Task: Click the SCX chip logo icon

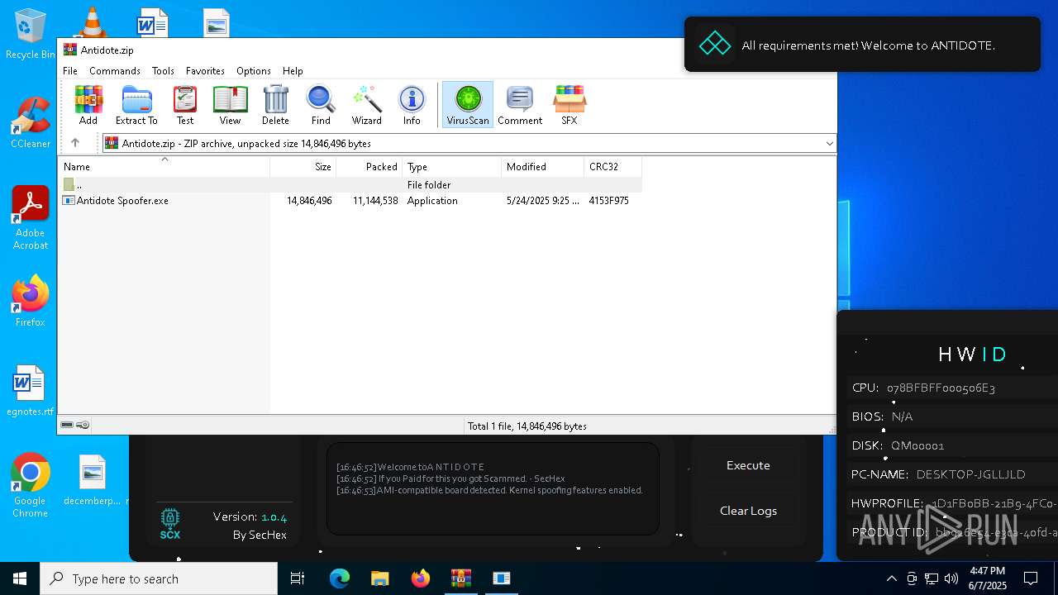Action: pyautogui.click(x=170, y=524)
